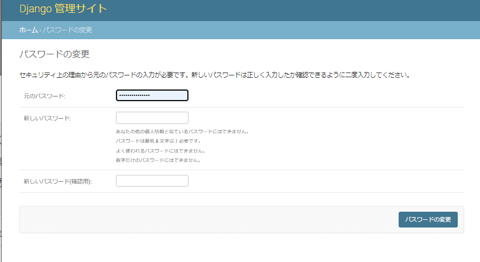Click the 新しいパスワード input field

(x=152, y=118)
